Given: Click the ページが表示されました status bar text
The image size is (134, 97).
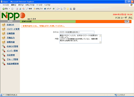Looking at the screenshot, I should click(x=10, y=95).
